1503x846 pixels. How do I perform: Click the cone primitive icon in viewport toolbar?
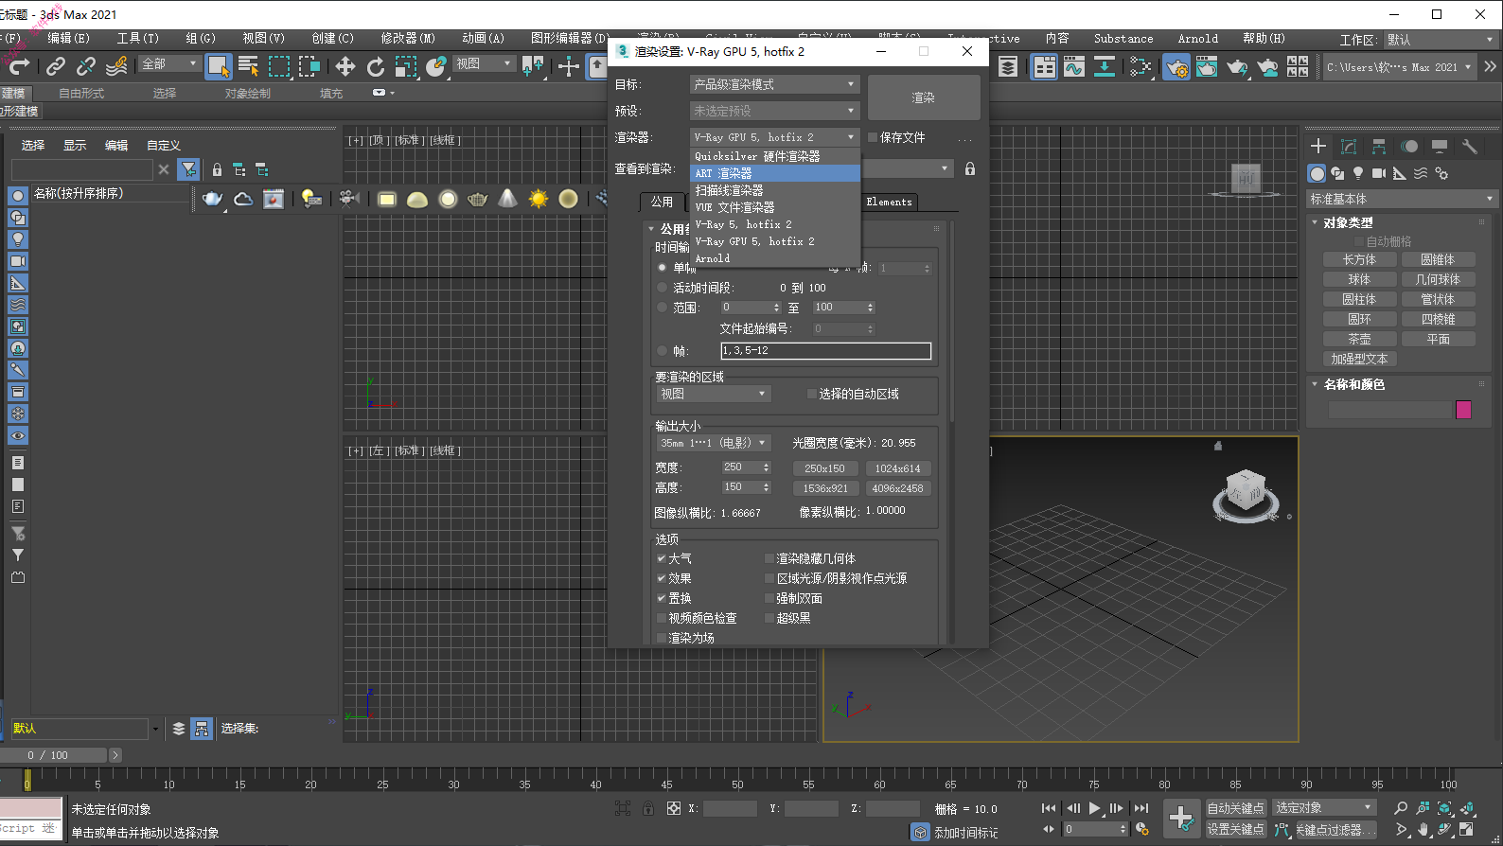[x=508, y=199]
